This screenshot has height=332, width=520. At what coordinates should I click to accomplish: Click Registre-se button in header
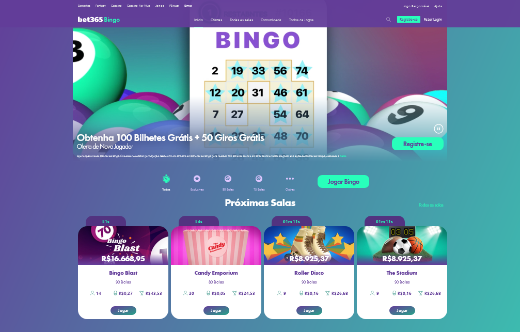(408, 20)
